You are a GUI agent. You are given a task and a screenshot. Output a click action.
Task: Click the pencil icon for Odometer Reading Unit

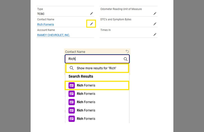(155, 13)
